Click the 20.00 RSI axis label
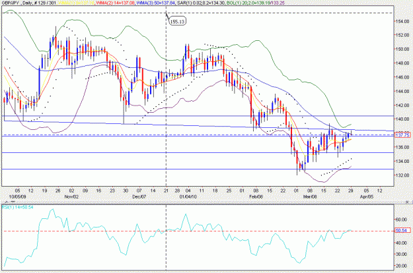Viewport: 413px width, 273px height. click(x=402, y=266)
